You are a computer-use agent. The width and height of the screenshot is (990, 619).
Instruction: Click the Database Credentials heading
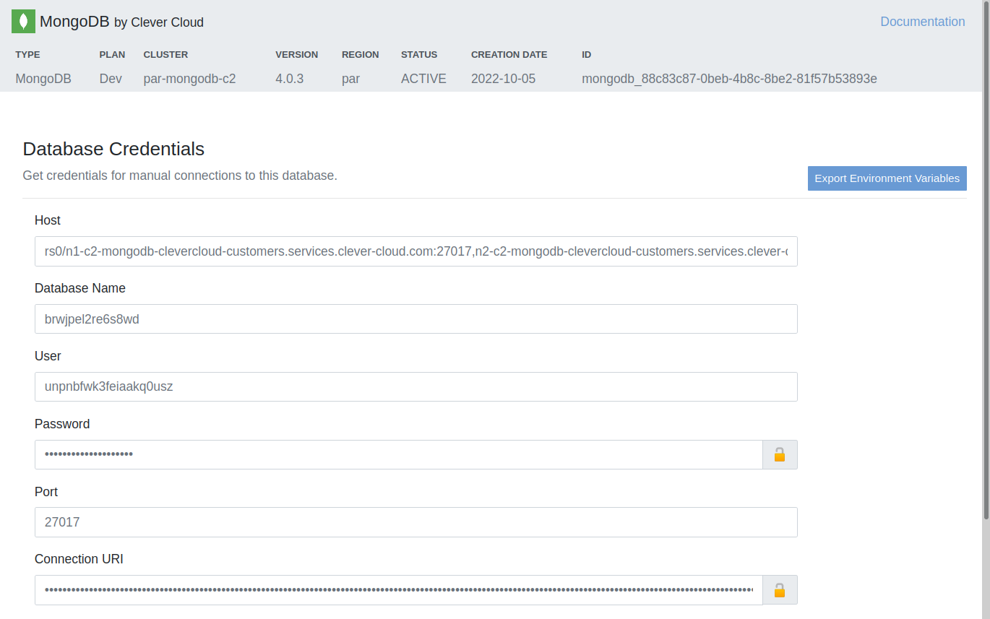click(x=113, y=149)
